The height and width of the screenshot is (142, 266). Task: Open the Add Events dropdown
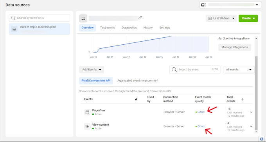coord(92,70)
